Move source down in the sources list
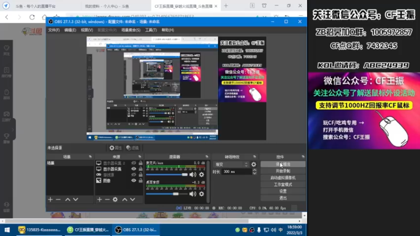 (133, 199)
